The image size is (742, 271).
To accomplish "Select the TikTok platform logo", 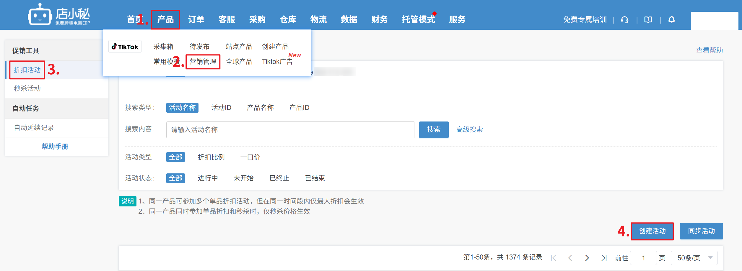I will click(125, 47).
